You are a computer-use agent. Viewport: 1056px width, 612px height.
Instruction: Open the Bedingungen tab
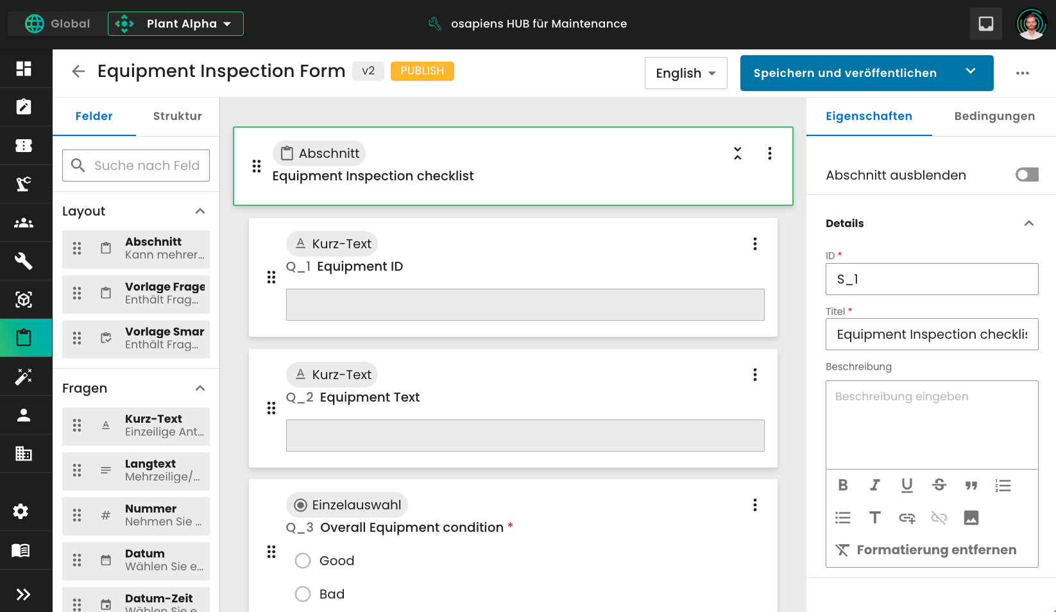(994, 116)
